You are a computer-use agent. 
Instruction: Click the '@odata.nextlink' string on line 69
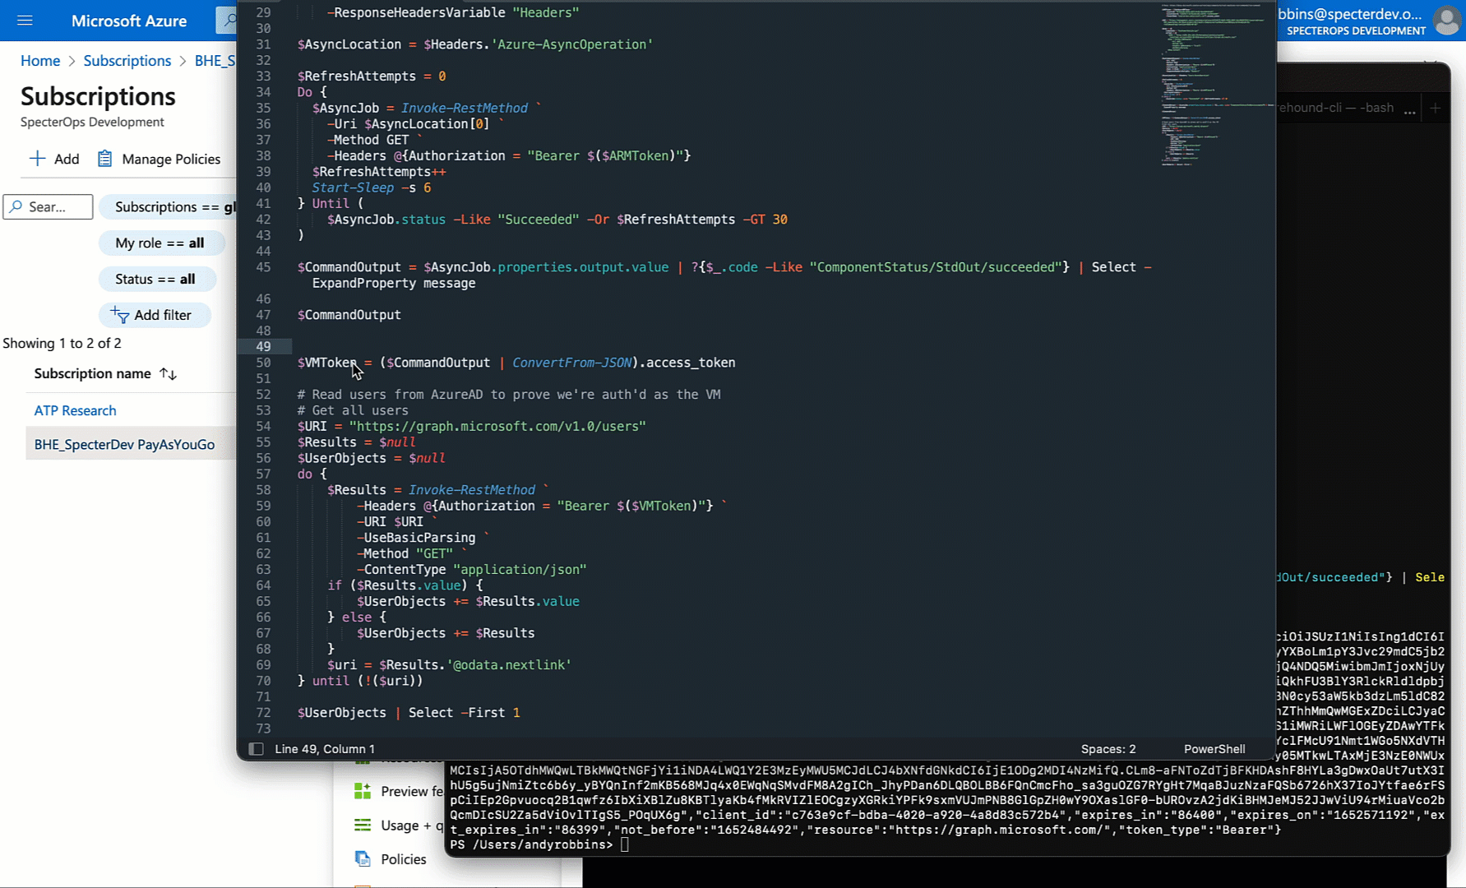click(509, 665)
